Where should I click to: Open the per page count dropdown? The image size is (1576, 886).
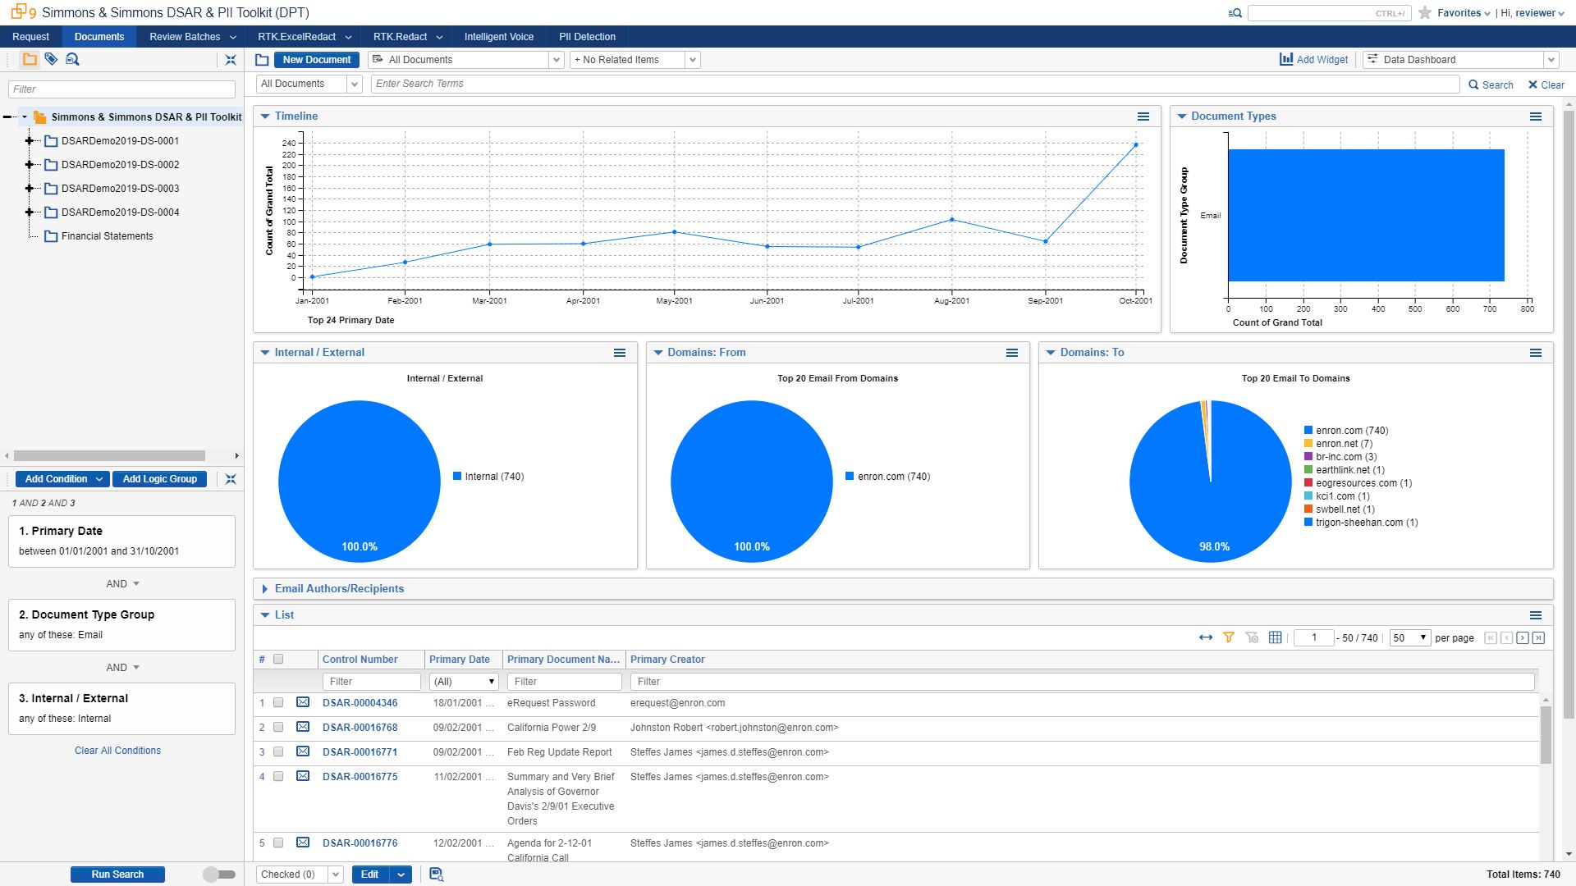1410,637
